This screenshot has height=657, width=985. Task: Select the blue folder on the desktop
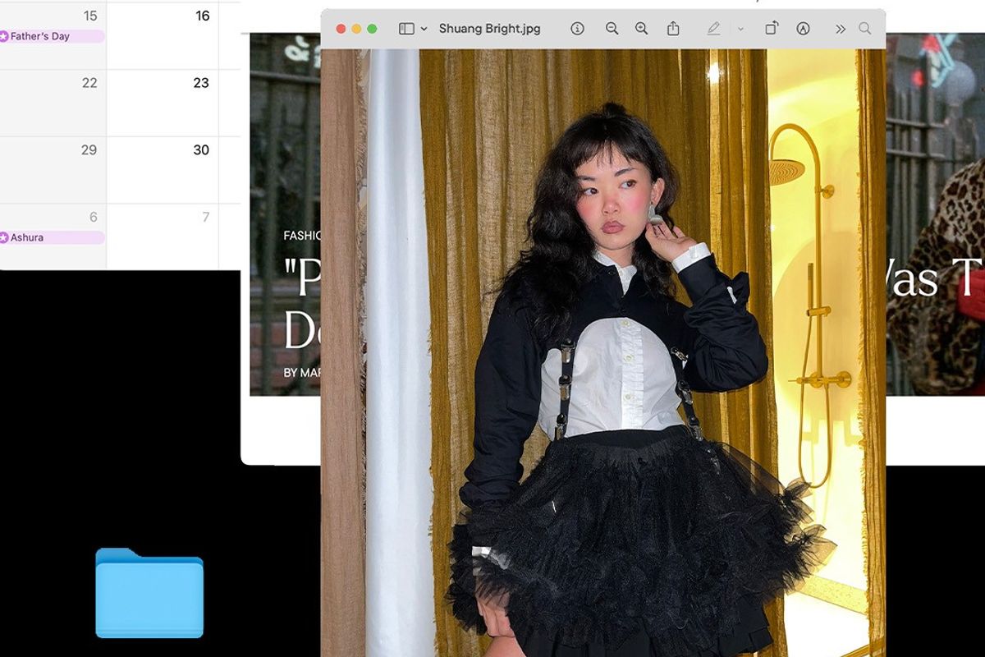tap(149, 593)
